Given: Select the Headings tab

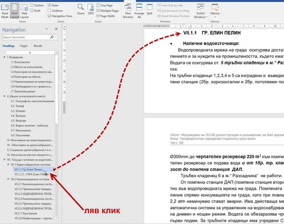Looking at the screenshot, I should pyautogui.click(x=8, y=46).
